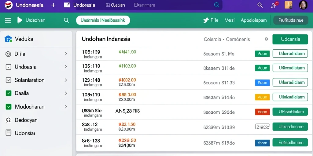Screen dimensions: 313x156
Task: Click the green Udcarsia button
Action: 290,39
